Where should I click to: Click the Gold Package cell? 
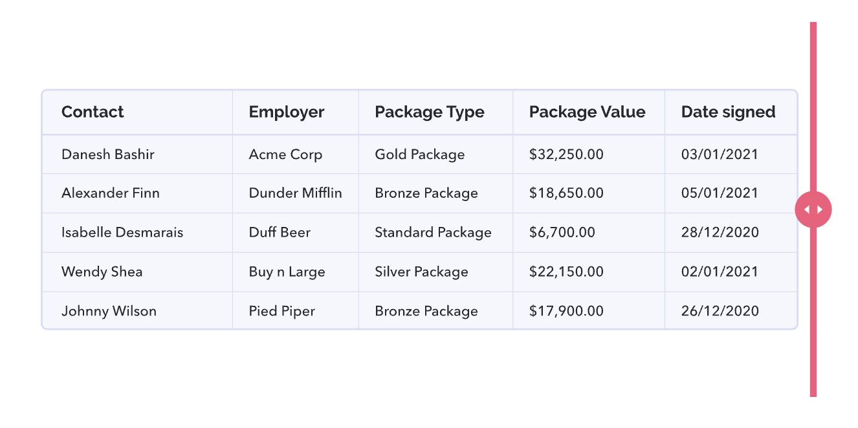436,155
